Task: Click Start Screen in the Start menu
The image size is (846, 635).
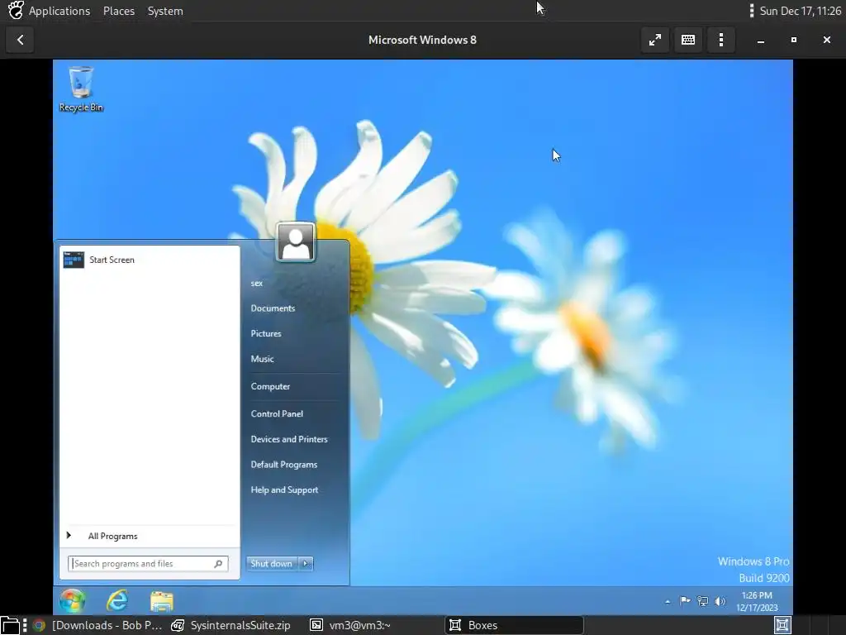Action: (x=150, y=260)
